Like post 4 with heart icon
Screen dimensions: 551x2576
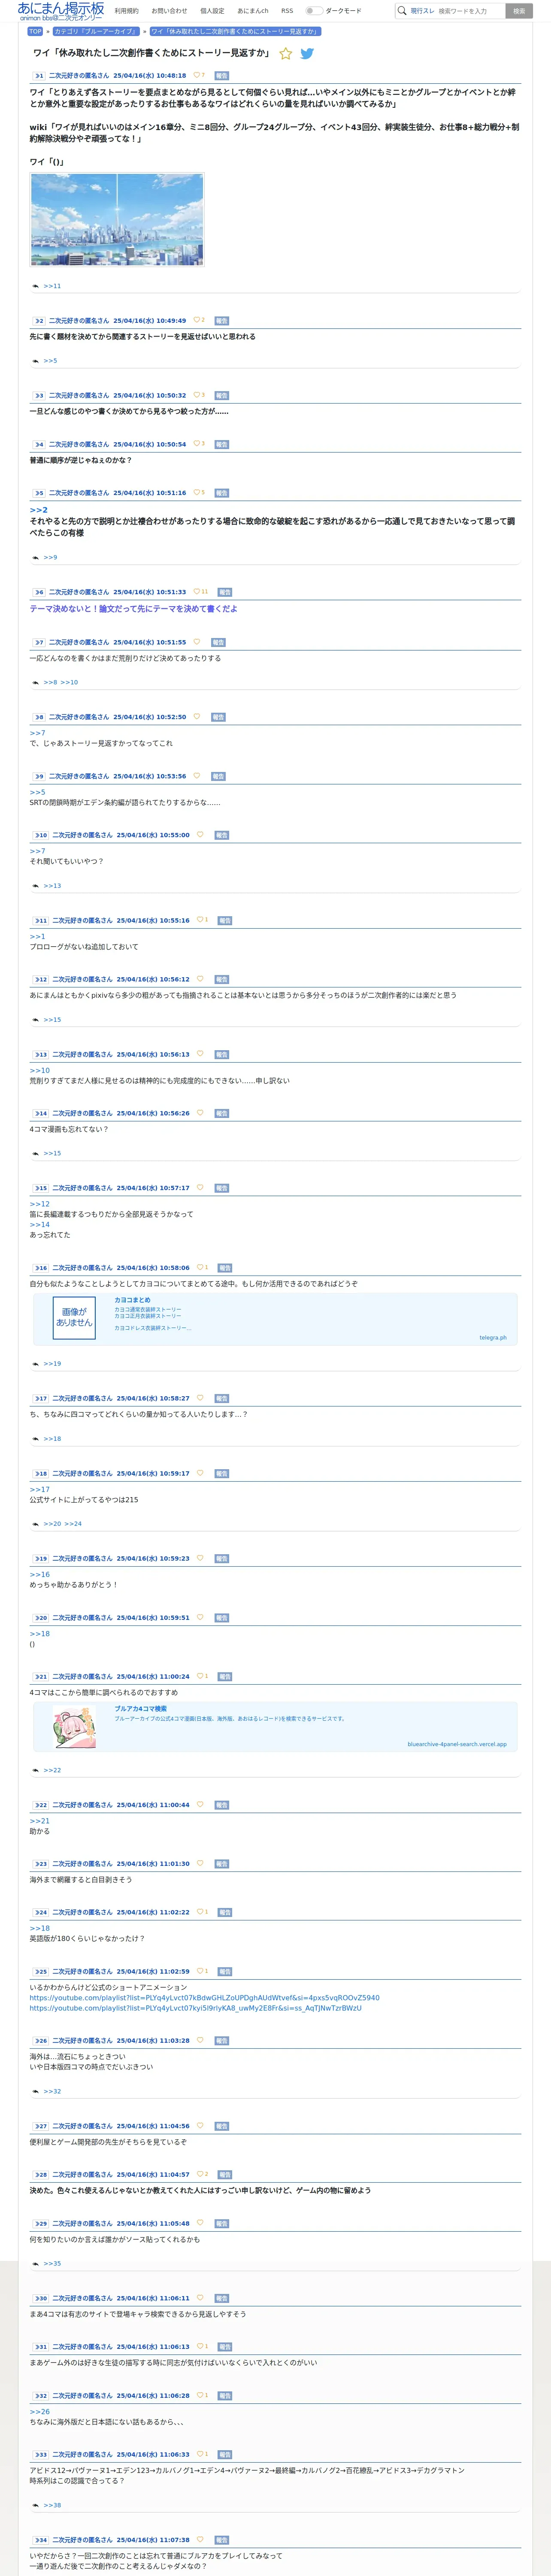(x=196, y=444)
